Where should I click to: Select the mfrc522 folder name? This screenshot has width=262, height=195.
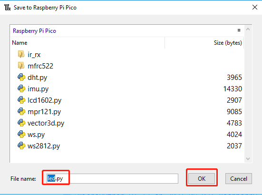point(40,66)
